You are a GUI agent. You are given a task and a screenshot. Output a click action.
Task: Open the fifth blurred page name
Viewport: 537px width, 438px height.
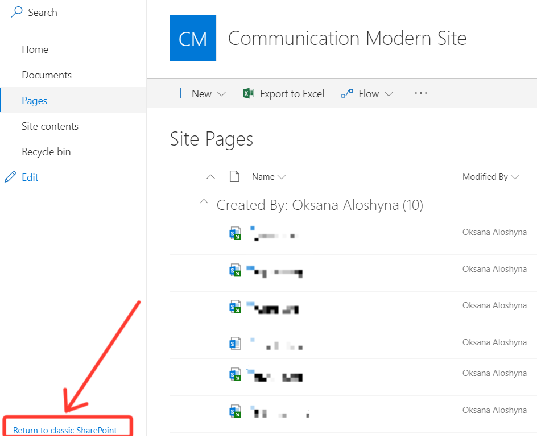275,375
